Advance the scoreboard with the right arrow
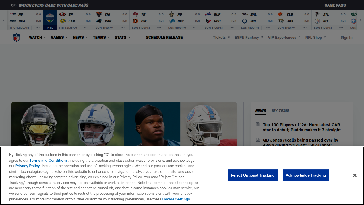 coord(361,20)
